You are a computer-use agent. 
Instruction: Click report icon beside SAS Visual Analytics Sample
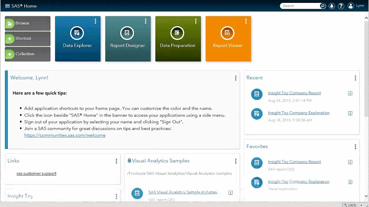coord(137,193)
